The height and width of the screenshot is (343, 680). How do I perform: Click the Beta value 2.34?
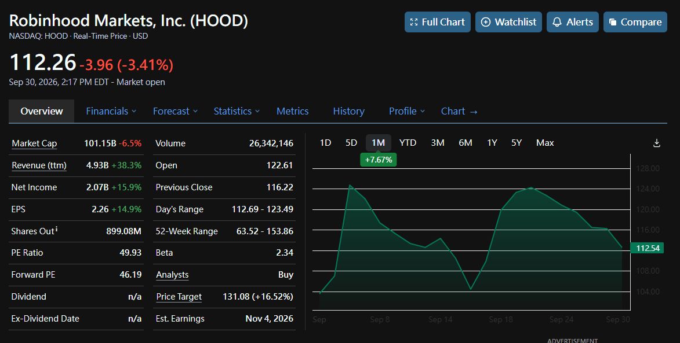tap(285, 253)
